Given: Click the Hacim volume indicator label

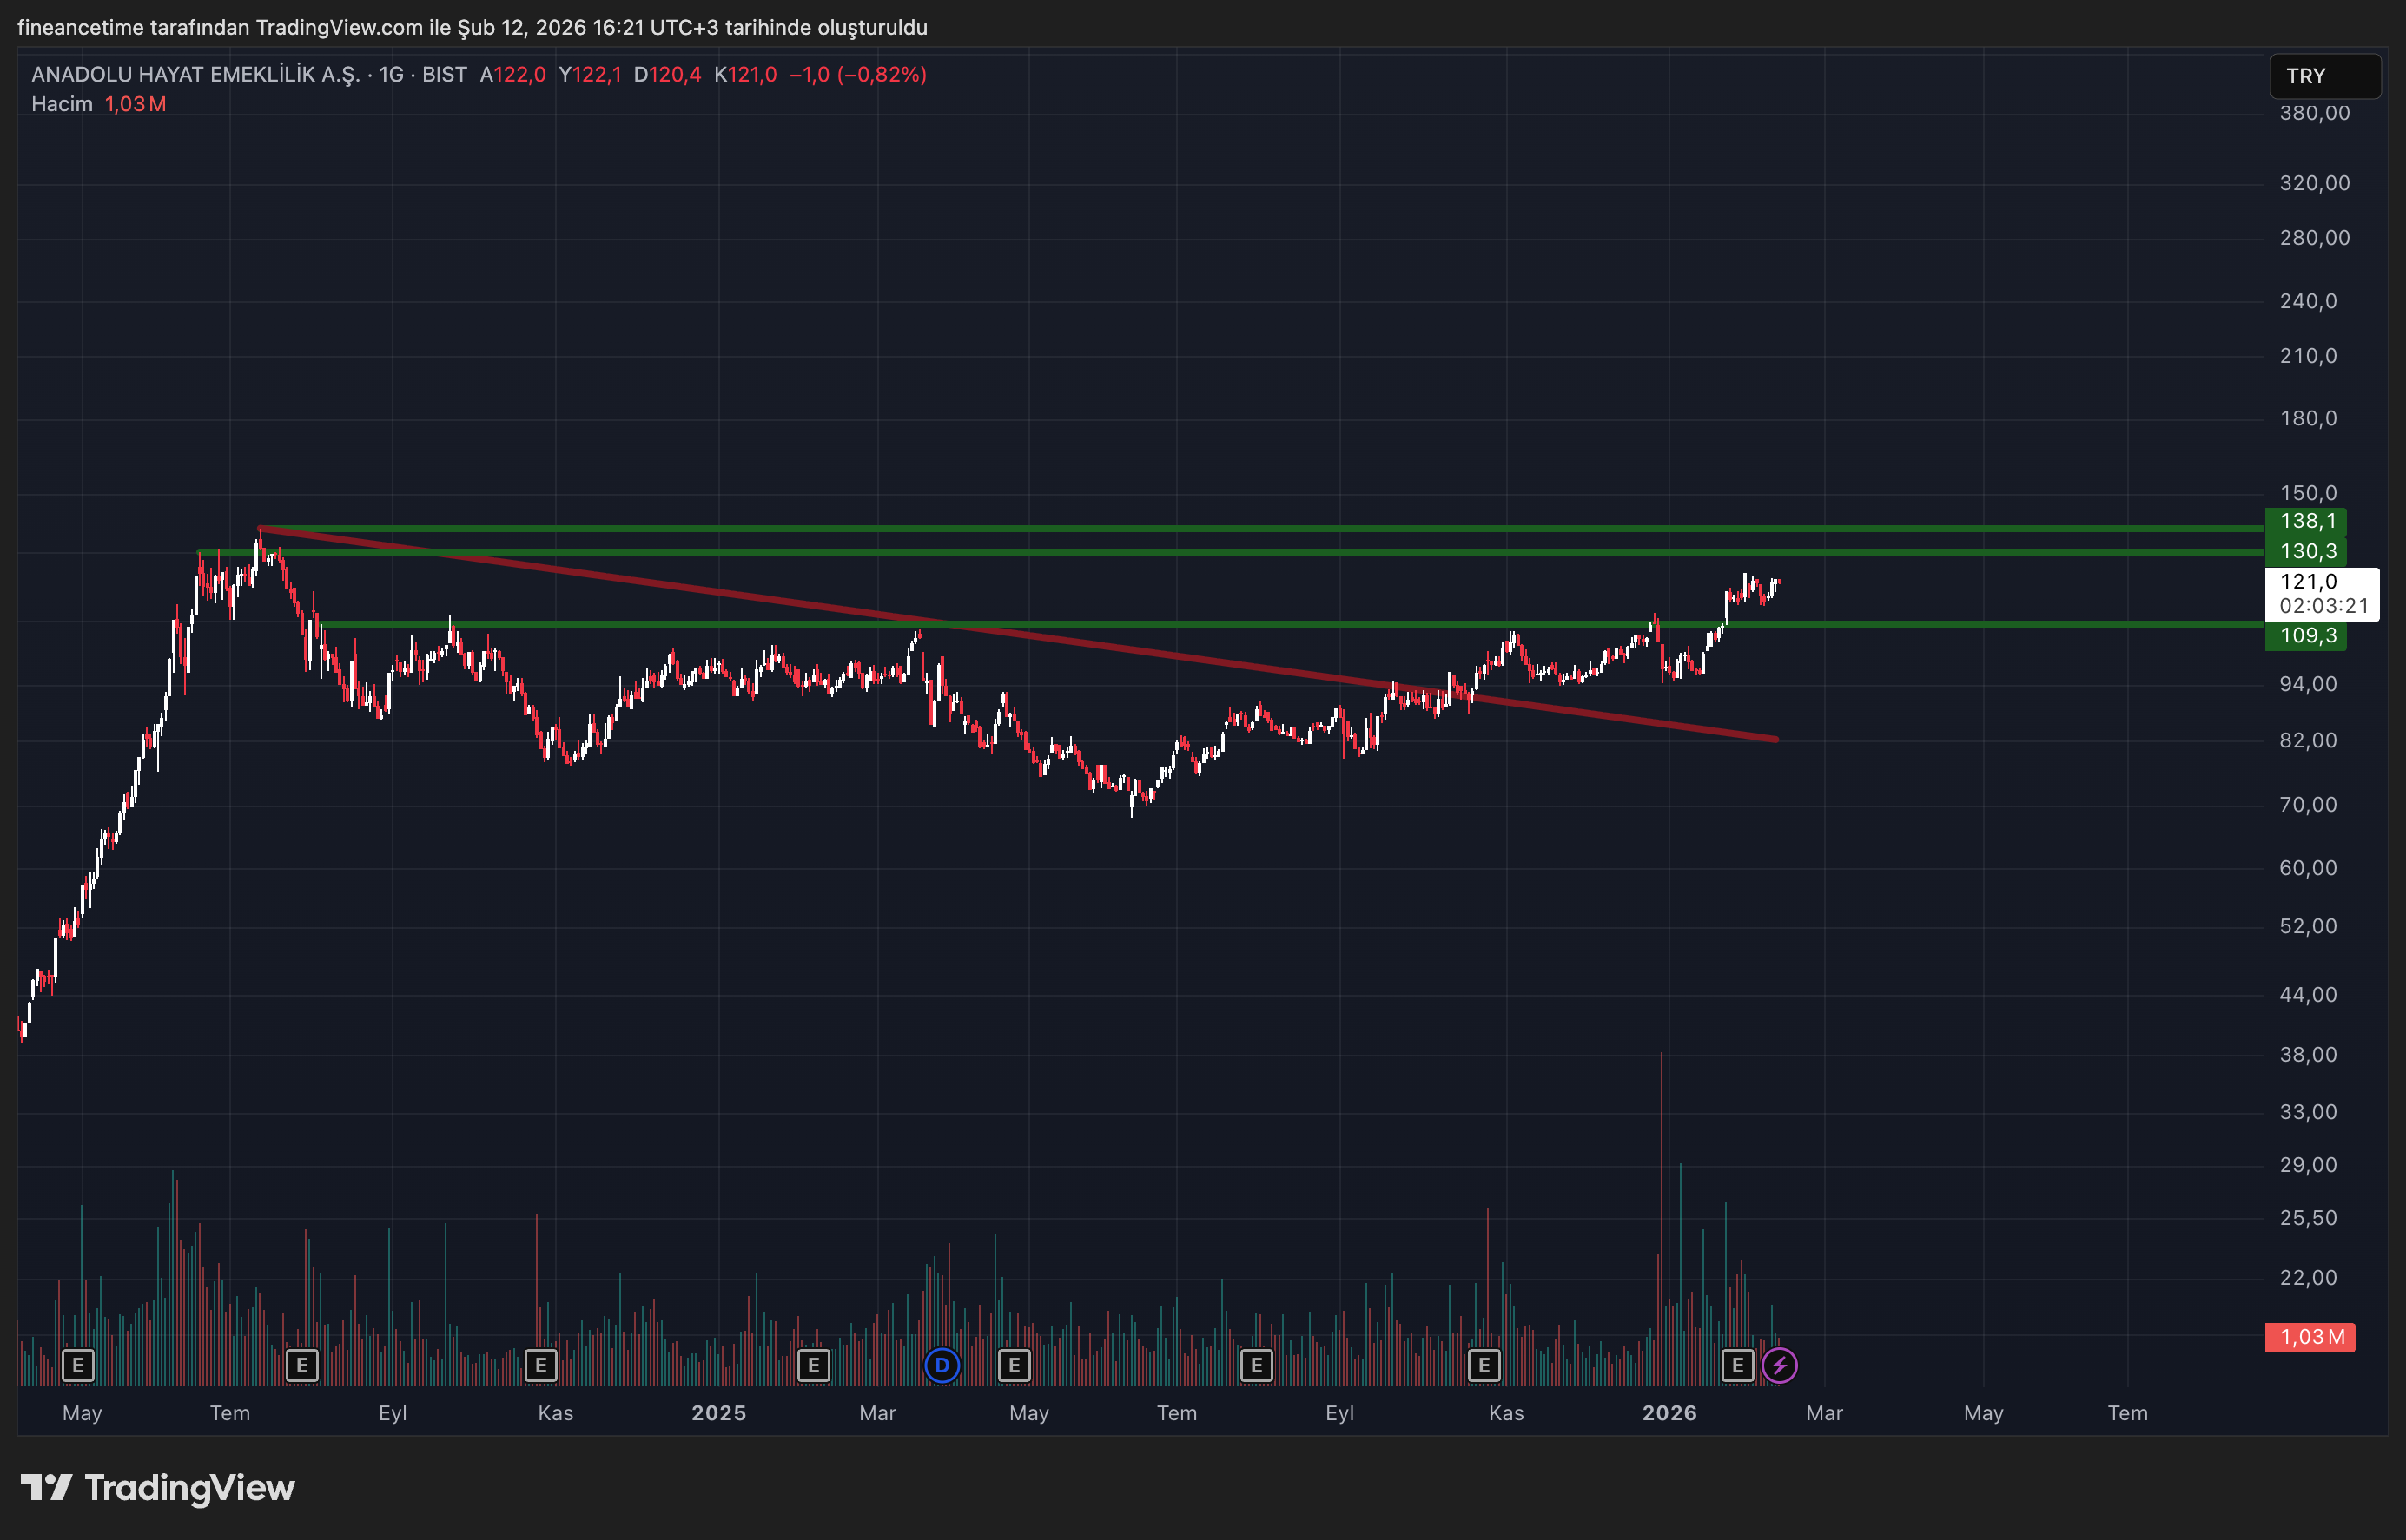Looking at the screenshot, I should pos(62,104).
